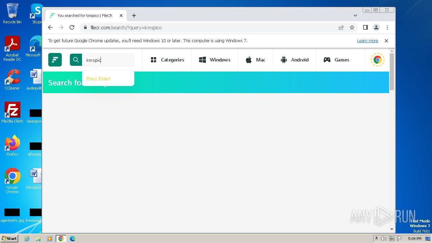
Task: Open the Games section
Action: pyautogui.click(x=336, y=60)
